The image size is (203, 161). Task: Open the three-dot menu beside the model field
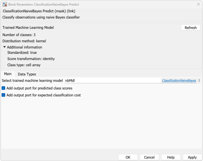click(199, 80)
